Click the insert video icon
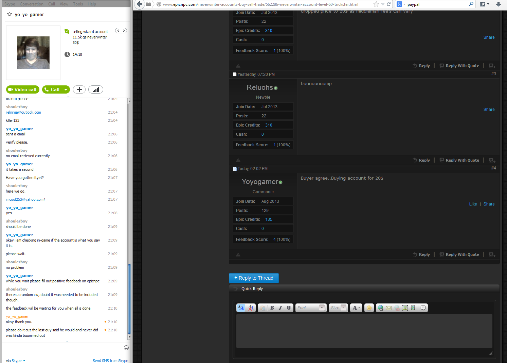The width and height of the screenshot is (507, 363). point(413,308)
